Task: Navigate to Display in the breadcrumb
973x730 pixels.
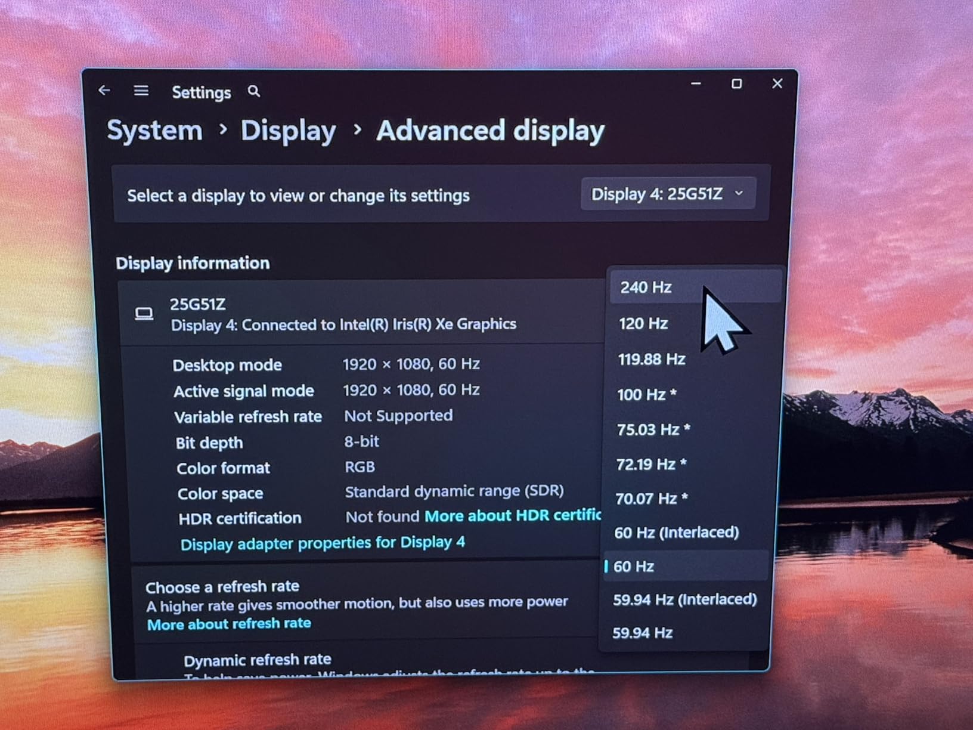Action: point(289,131)
